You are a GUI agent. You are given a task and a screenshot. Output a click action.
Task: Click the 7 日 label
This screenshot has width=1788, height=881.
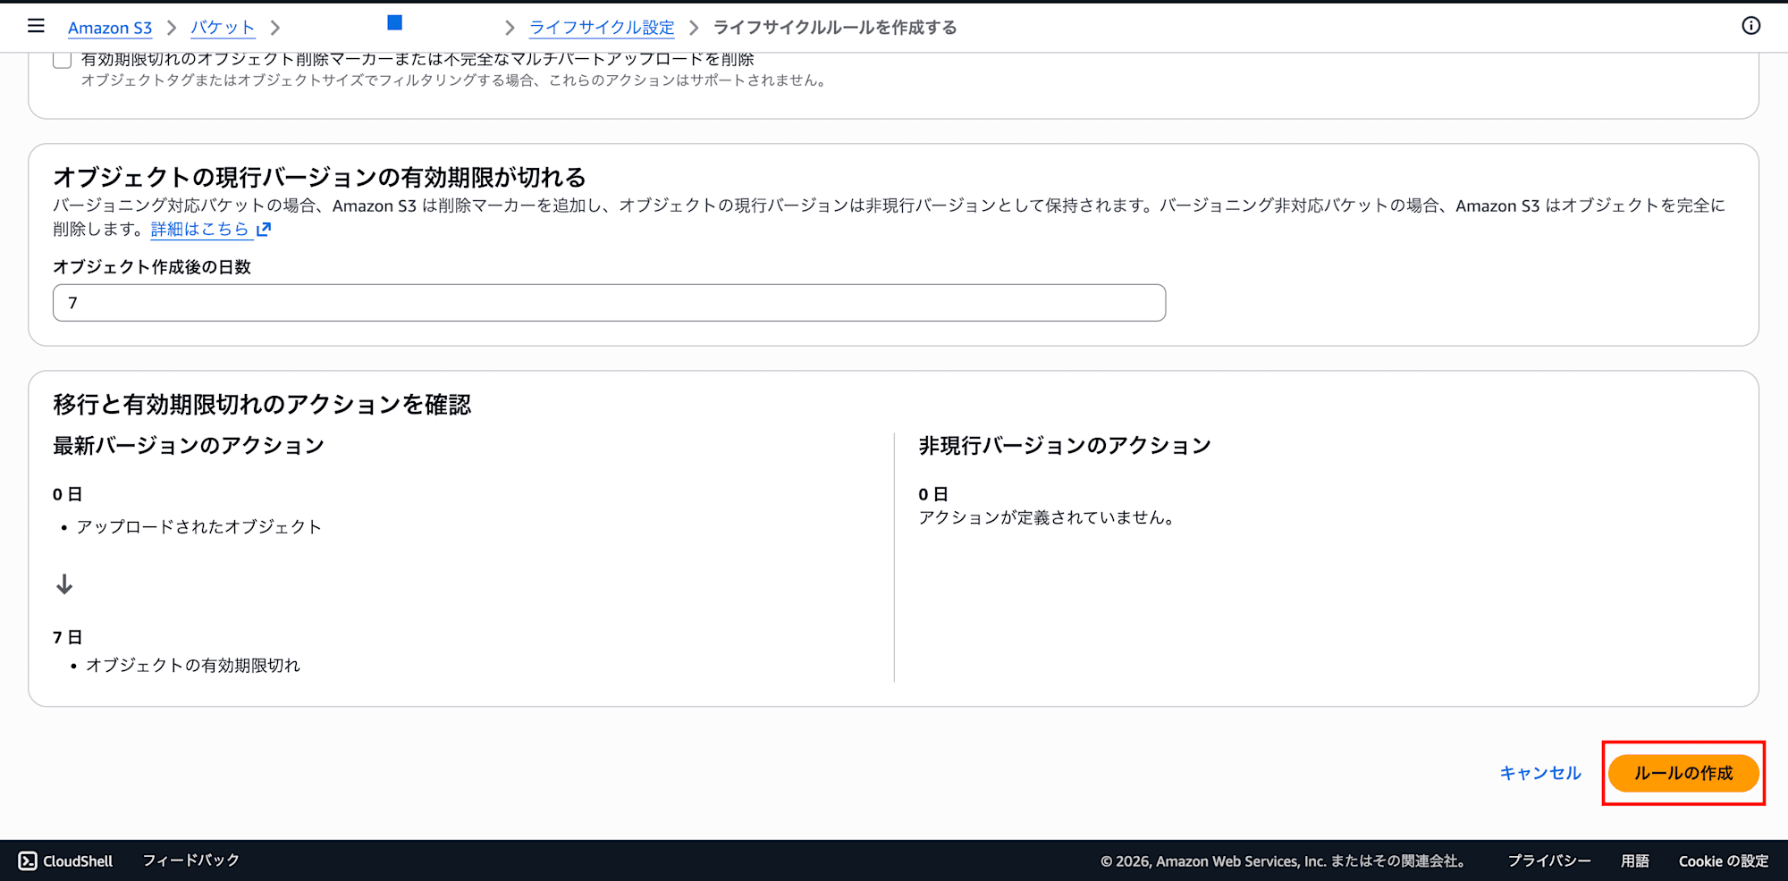pyautogui.click(x=68, y=637)
